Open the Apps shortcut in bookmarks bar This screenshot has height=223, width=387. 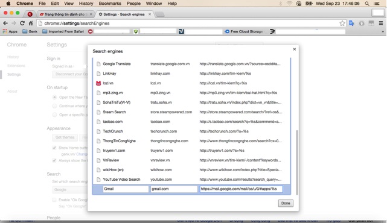10,31
